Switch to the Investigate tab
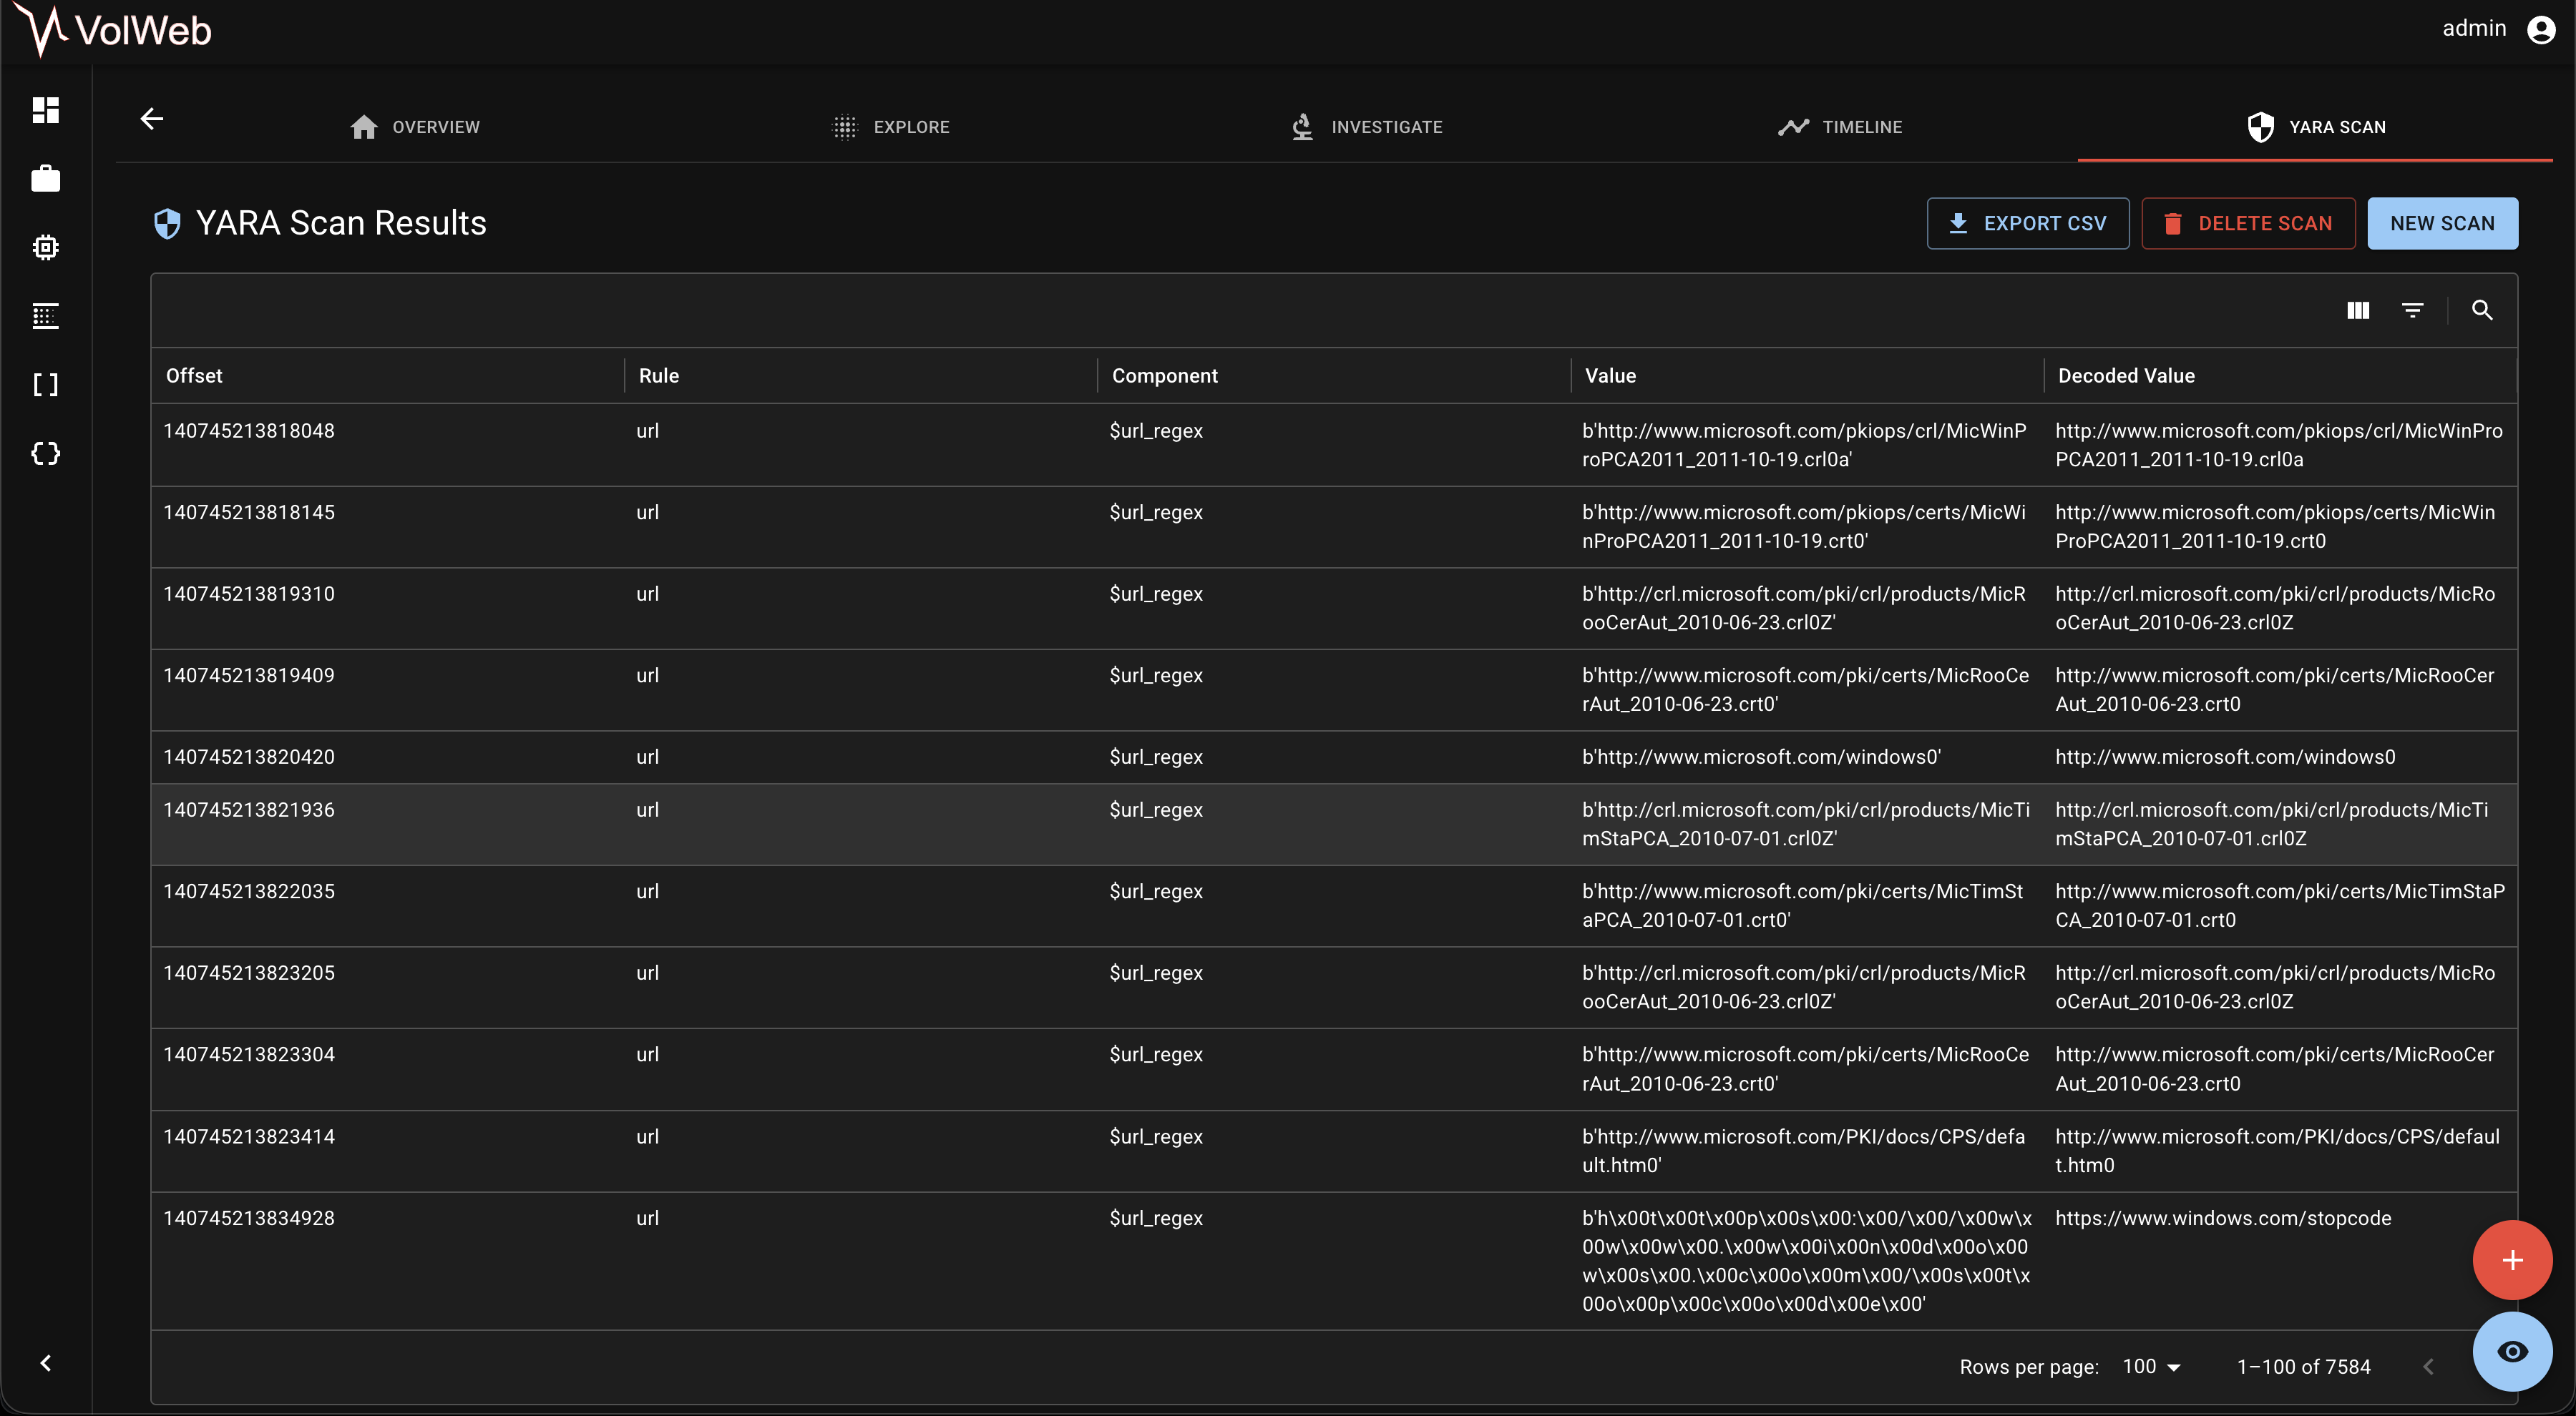The height and width of the screenshot is (1416, 2576). [1366, 127]
